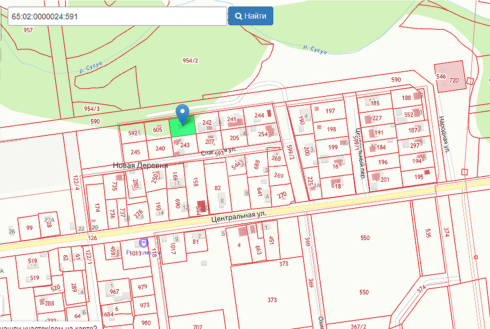Select parcel 201 with pink building
The image size is (490, 329).
point(385,180)
